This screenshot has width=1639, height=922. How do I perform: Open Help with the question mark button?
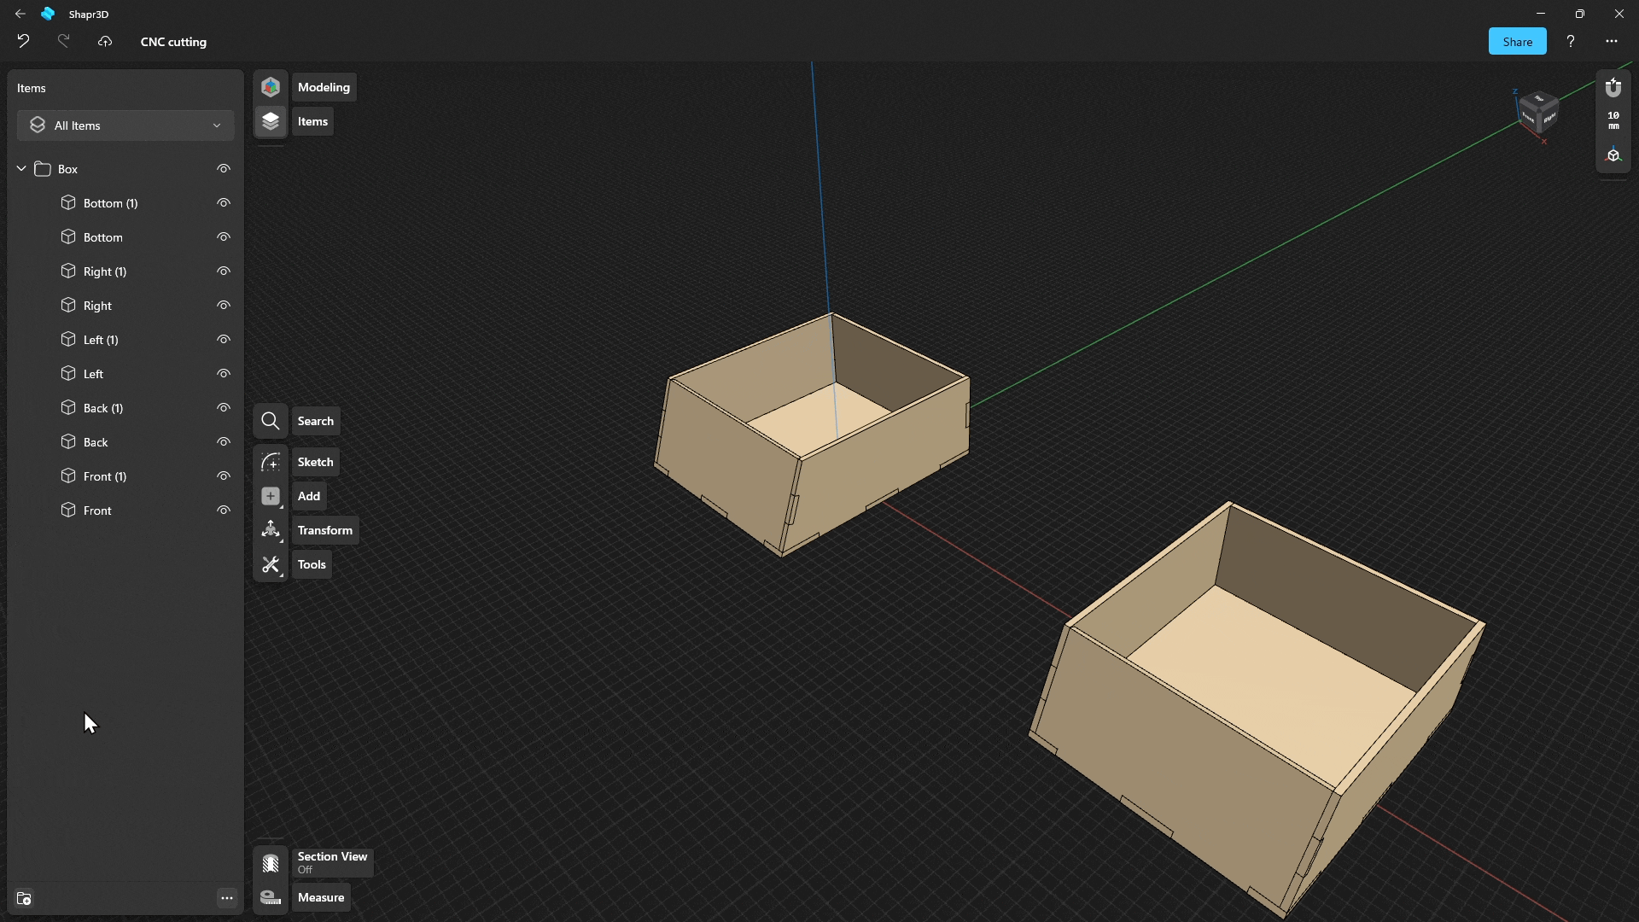pyautogui.click(x=1571, y=41)
